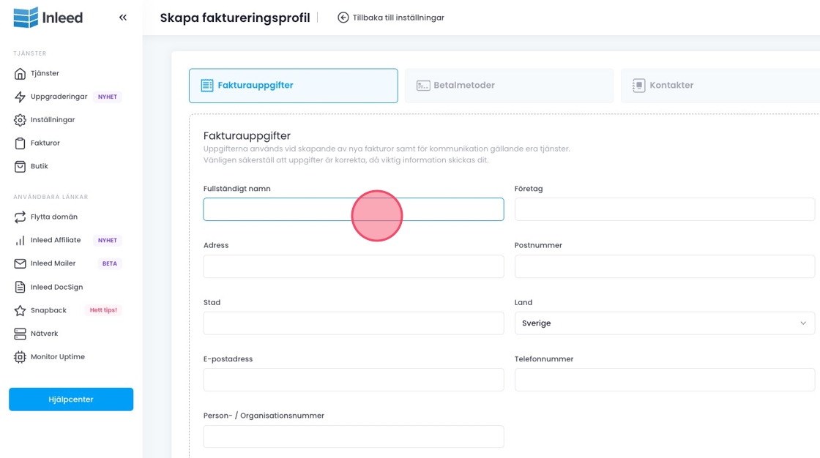Screen dimensions: 820x458
Task: Switch to the Betalmetoder tab
Action: click(509, 86)
